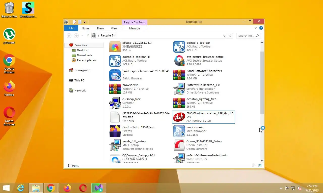This screenshot has width=323, height=193.
Task: Select the avg_secure_browser_setup icon
Action: tap(179, 61)
